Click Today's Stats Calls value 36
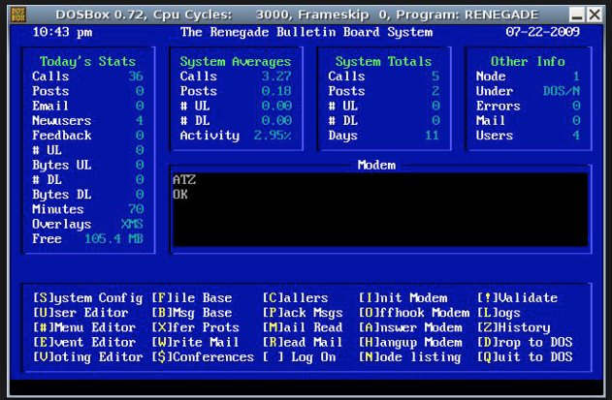This screenshot has width=612, height=400. tap(136, 76)
